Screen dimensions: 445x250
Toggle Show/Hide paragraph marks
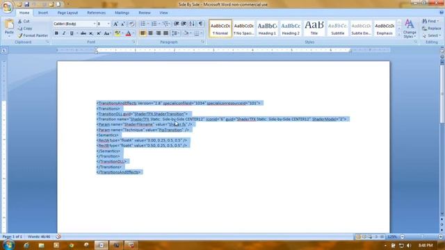201,24
